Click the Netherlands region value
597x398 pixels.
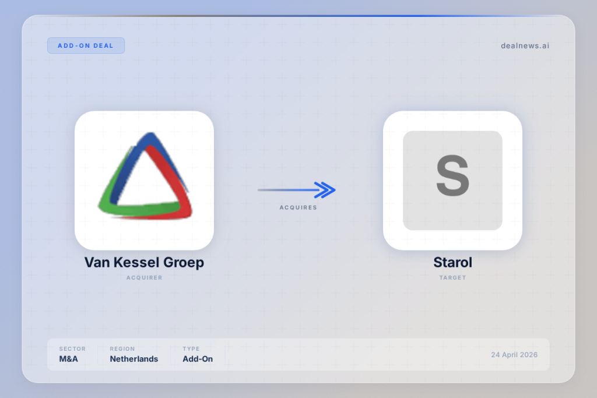134,359
